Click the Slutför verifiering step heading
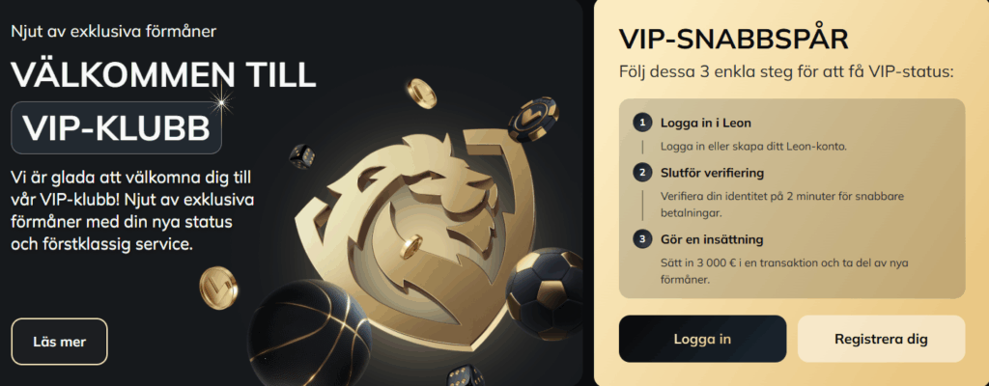Viewport: 989px width, 386px height. [712, 173]
